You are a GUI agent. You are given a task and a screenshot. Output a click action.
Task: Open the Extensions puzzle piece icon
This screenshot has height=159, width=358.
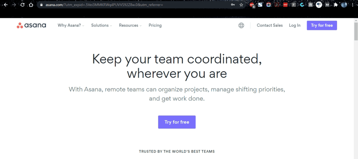click(x=336, y=5)
